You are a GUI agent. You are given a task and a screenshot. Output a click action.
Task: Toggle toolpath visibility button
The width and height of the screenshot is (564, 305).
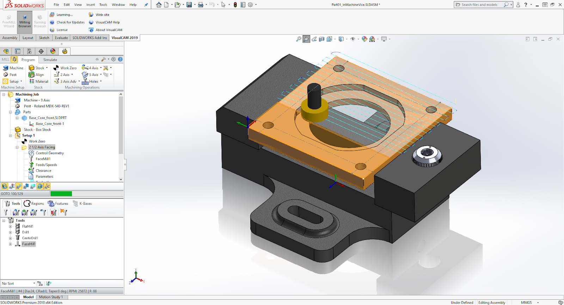[x=19, y=186]
